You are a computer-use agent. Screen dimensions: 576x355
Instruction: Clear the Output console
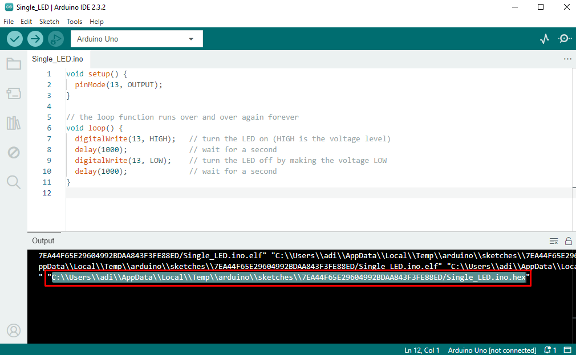[553, 240]
